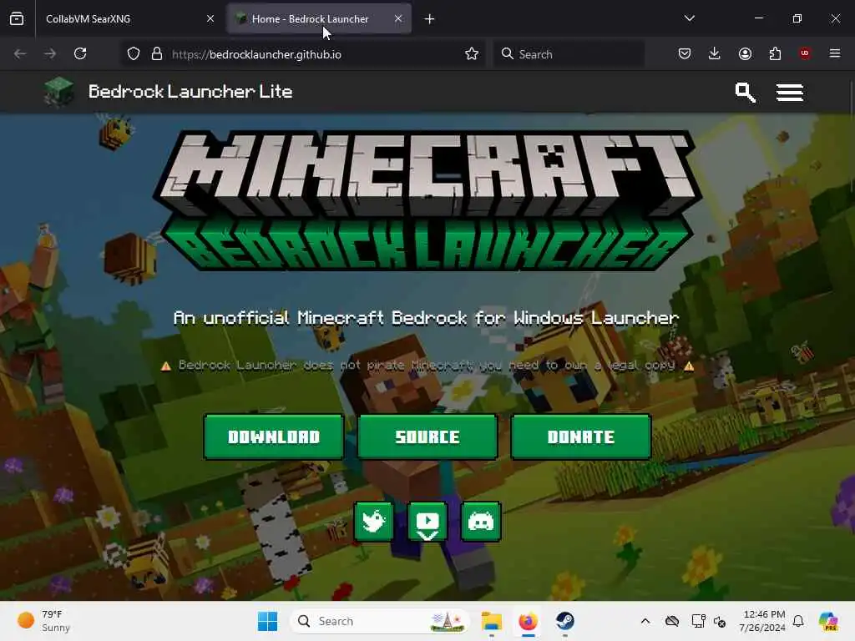Click the Firefox taskbar icon
The width and height of the screenshot is (855, 641).
528,621
